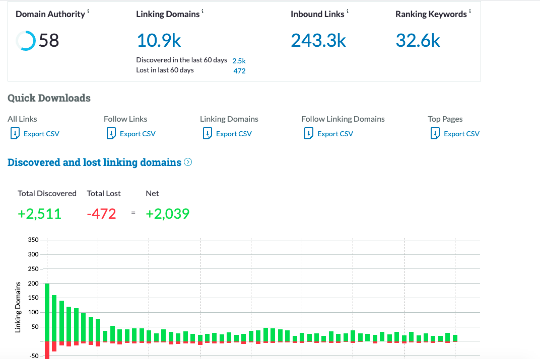This screenshot has height=359, width=540.
Task: Click the Top Pages download icon
Action: pos(435,134)
